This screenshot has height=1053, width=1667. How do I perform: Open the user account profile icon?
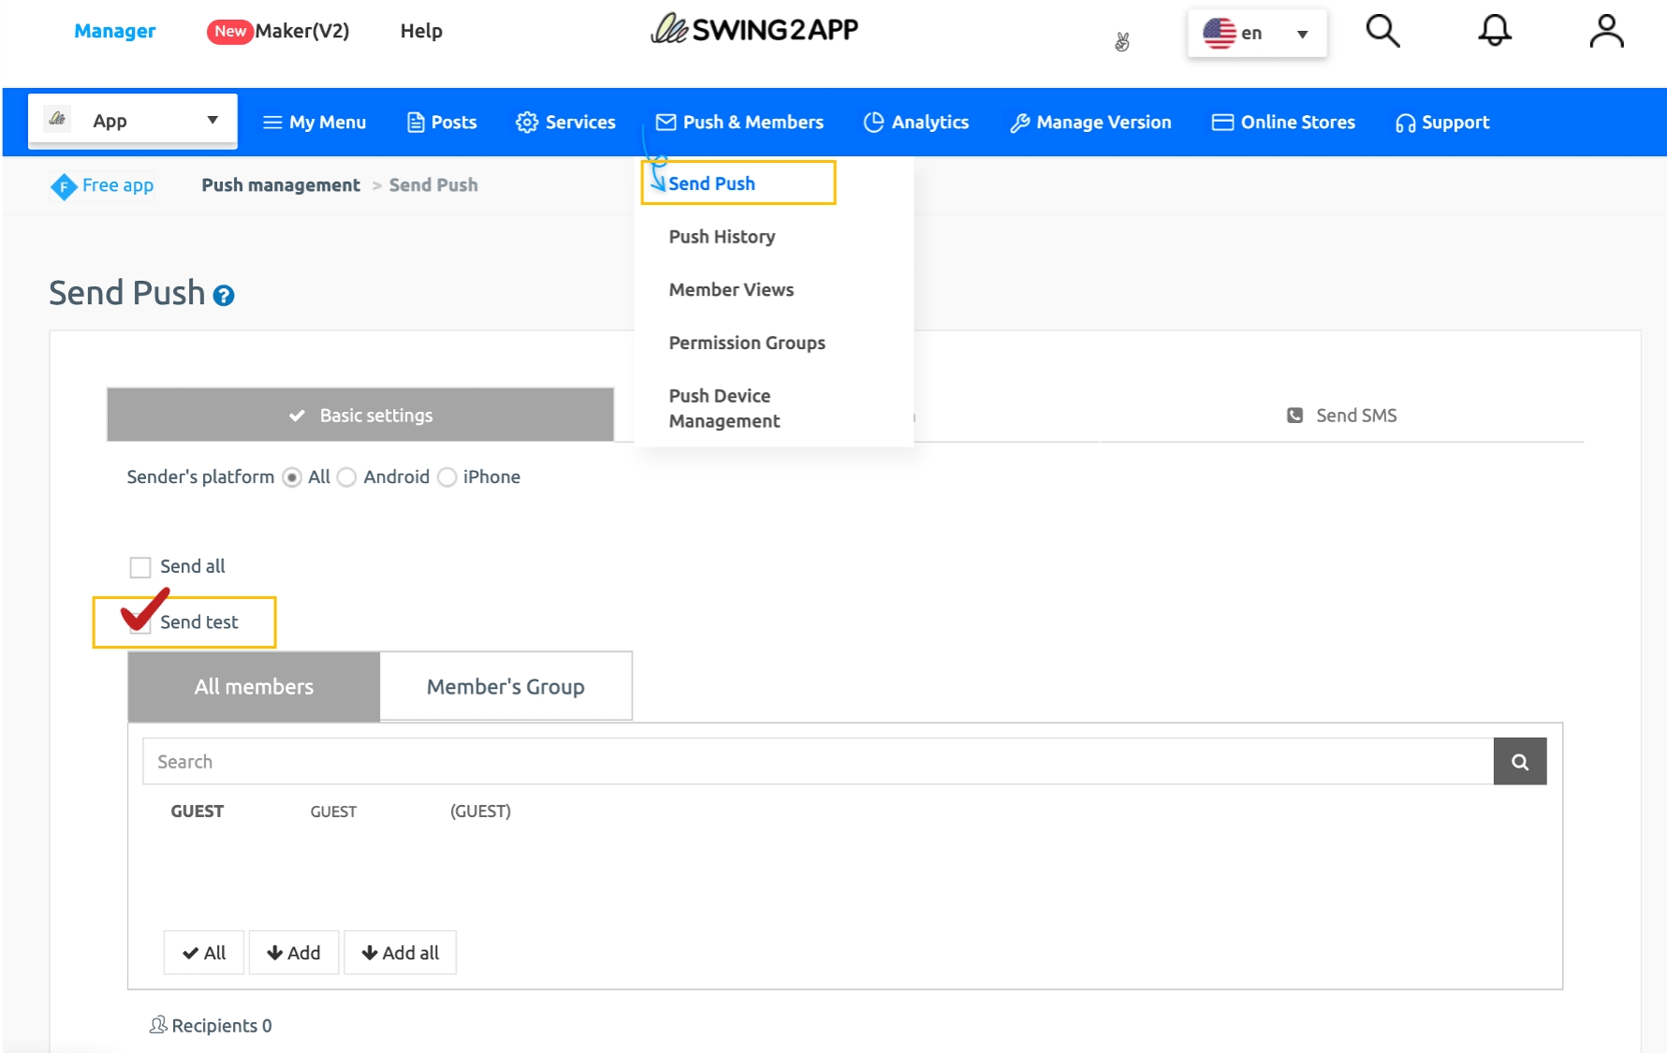pyautogui.click(x=1606, y=31)
